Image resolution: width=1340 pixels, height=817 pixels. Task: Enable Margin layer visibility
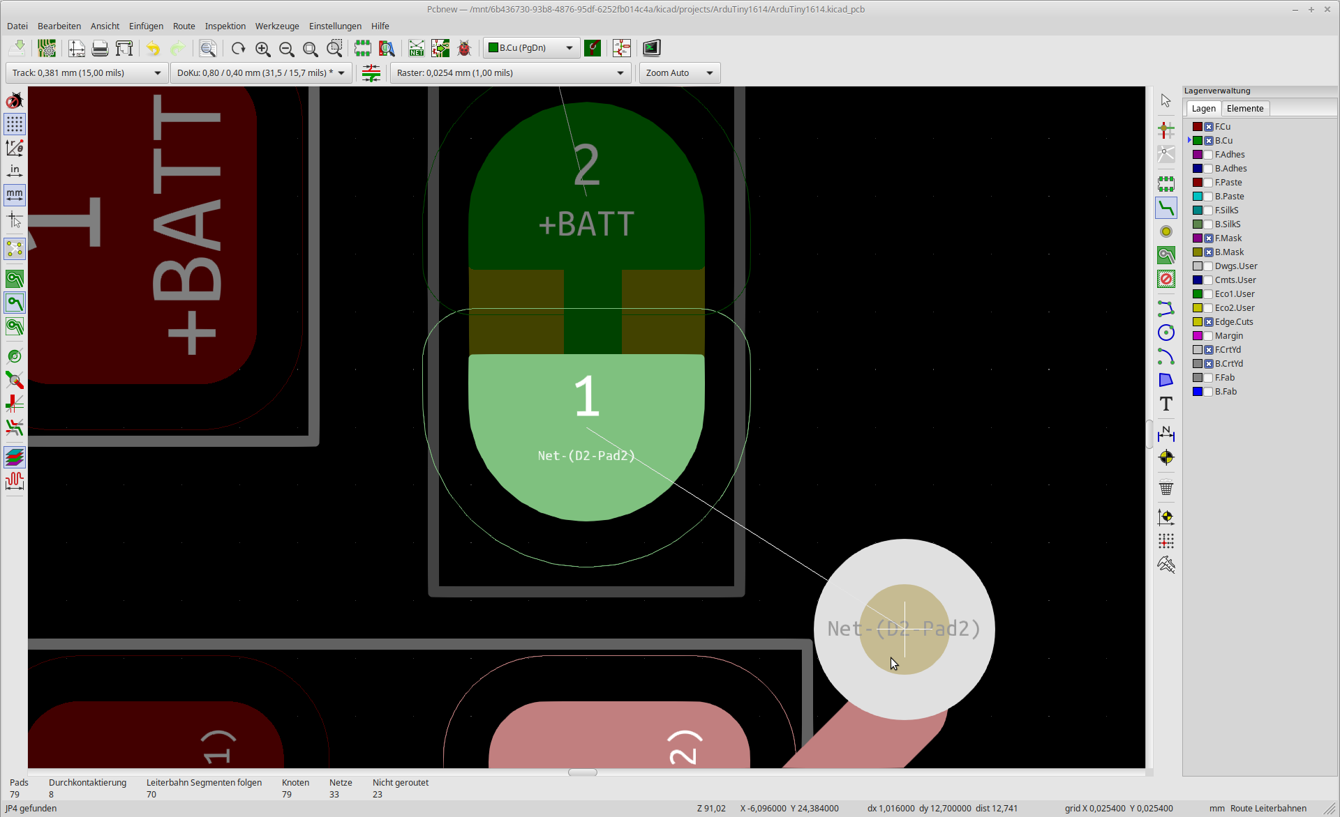(1209, 336)
